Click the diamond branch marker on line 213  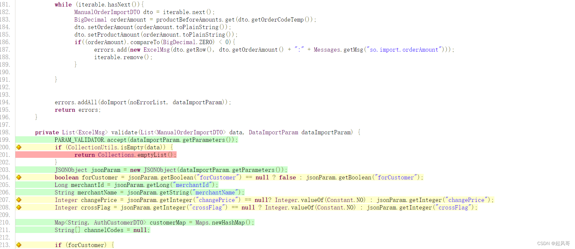(19, 245)
